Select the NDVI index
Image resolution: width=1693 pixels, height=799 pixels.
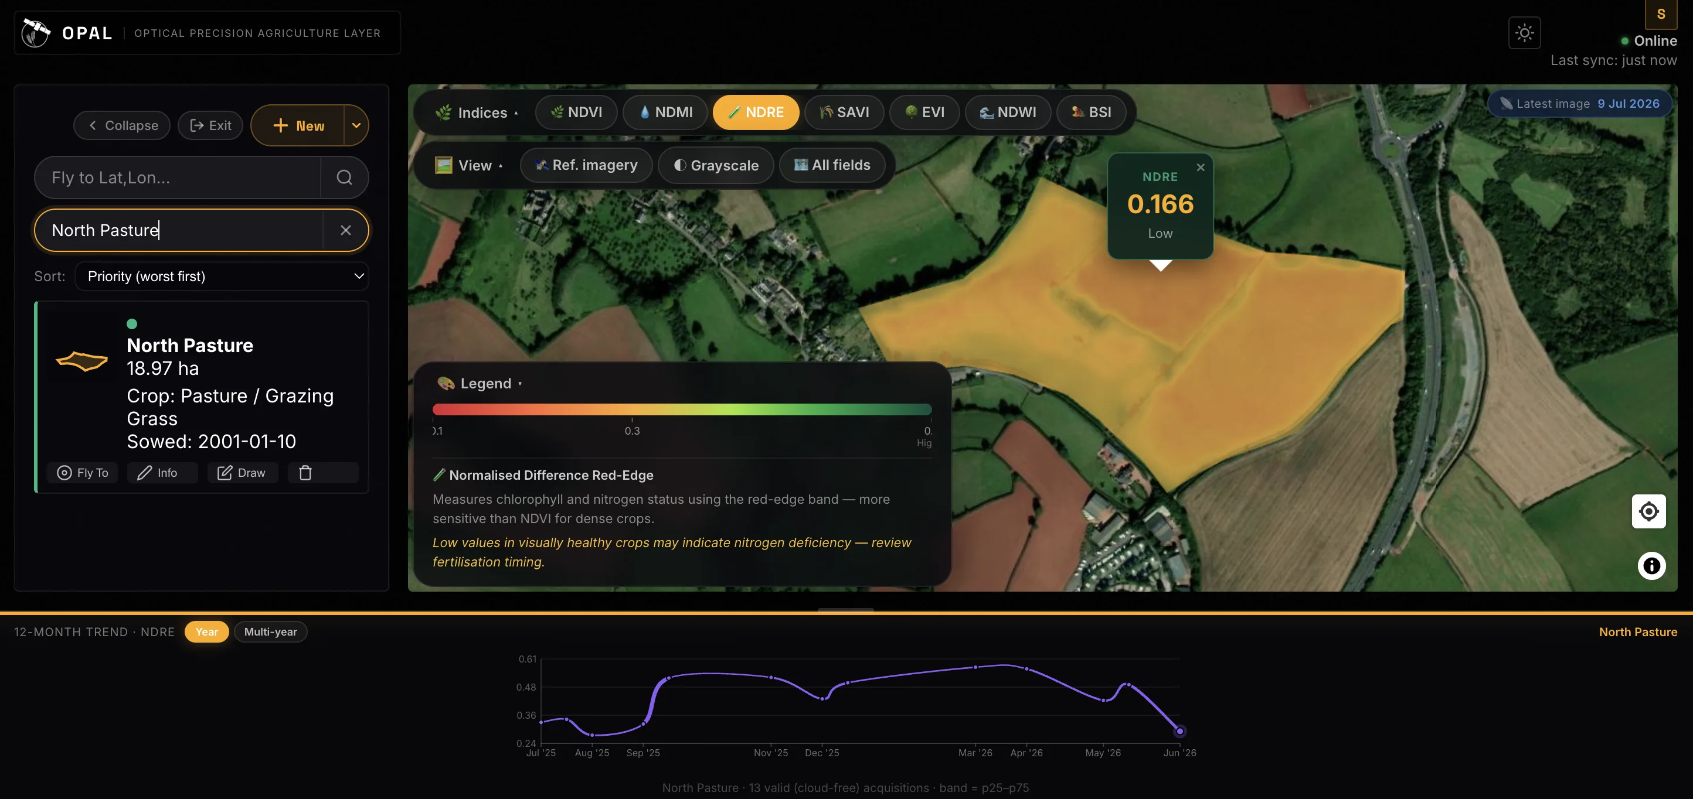576,112
